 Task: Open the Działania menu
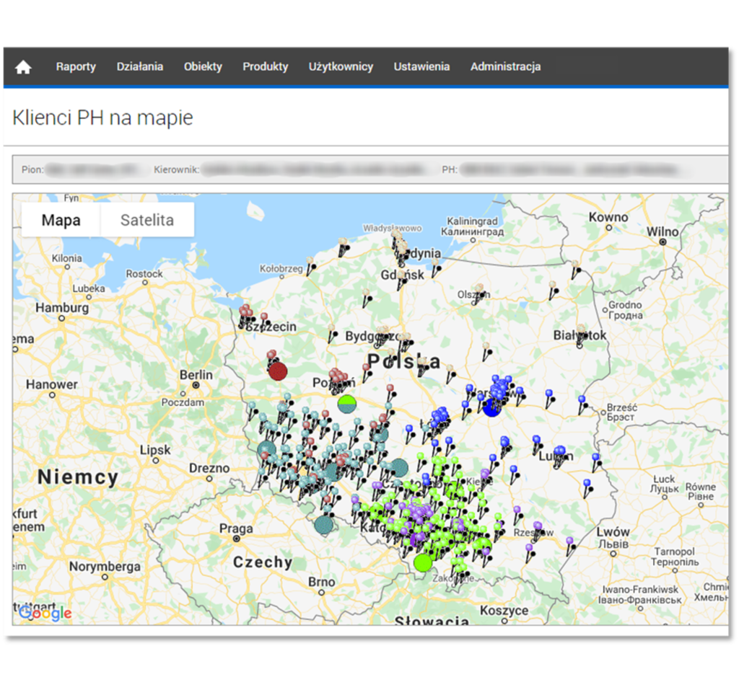tap(140, 67)
